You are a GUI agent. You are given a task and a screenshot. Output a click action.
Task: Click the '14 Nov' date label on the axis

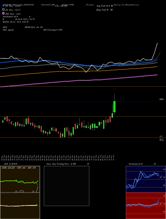coord(114,157)
